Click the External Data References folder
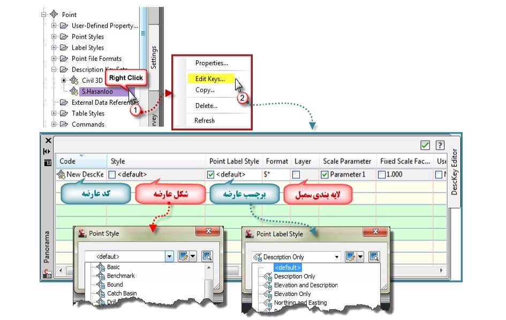Viewport: 506px width, 320px height. click(105, 103)
